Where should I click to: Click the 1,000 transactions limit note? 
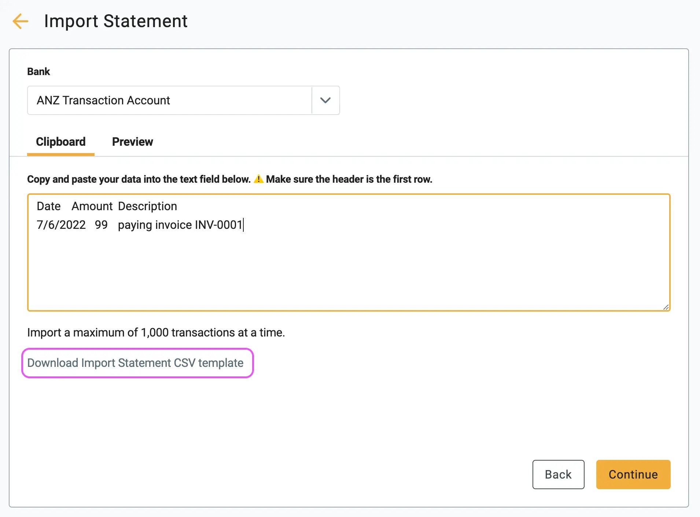coord(156,332)
